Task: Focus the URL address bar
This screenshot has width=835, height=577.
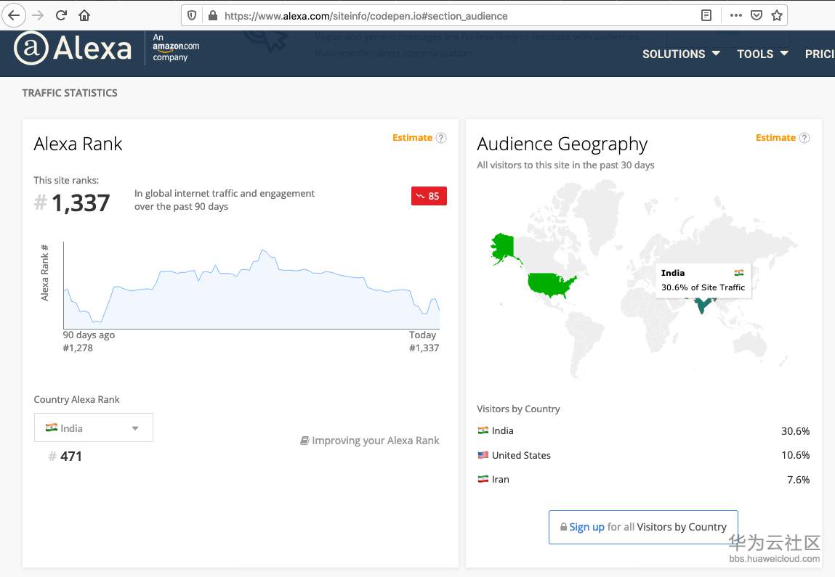Action: [451, 15]
